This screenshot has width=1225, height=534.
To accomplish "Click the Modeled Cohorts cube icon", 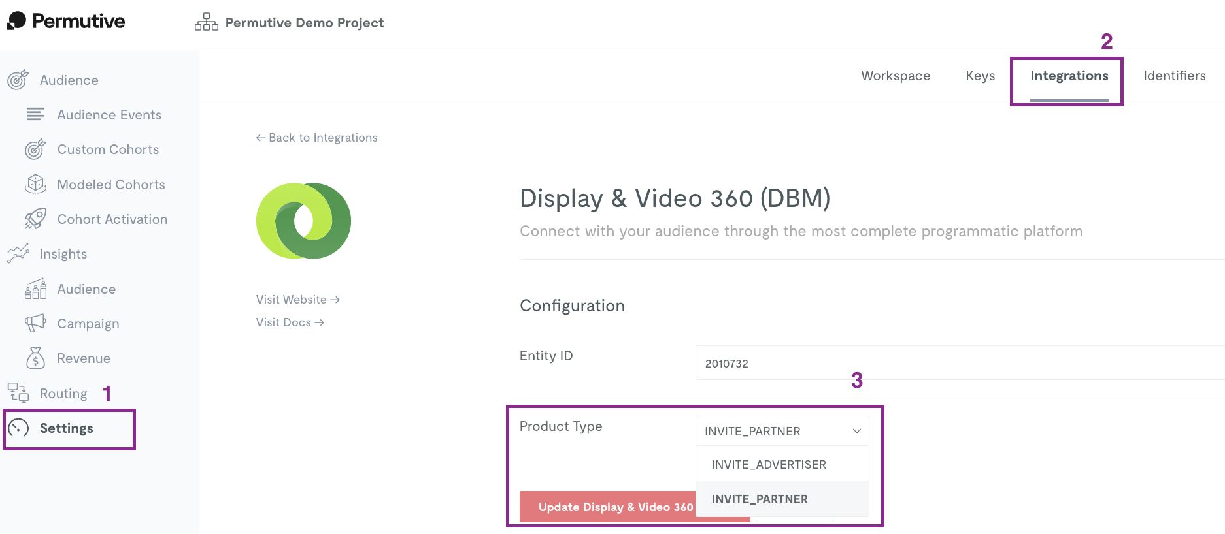I will pyautogui.click(x=35, y=184).
